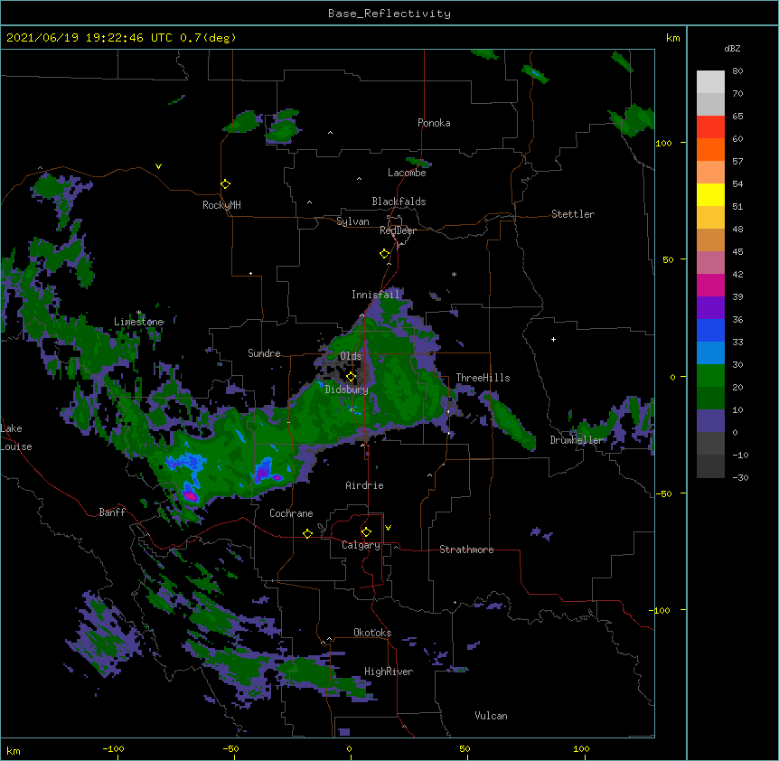Click the white plus marker north of Drumheller
779x761 pixels.
[x=553, y=339]
